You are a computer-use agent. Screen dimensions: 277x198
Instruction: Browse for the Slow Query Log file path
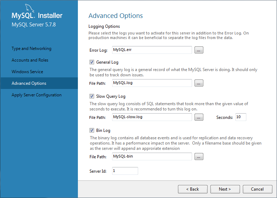199,117
